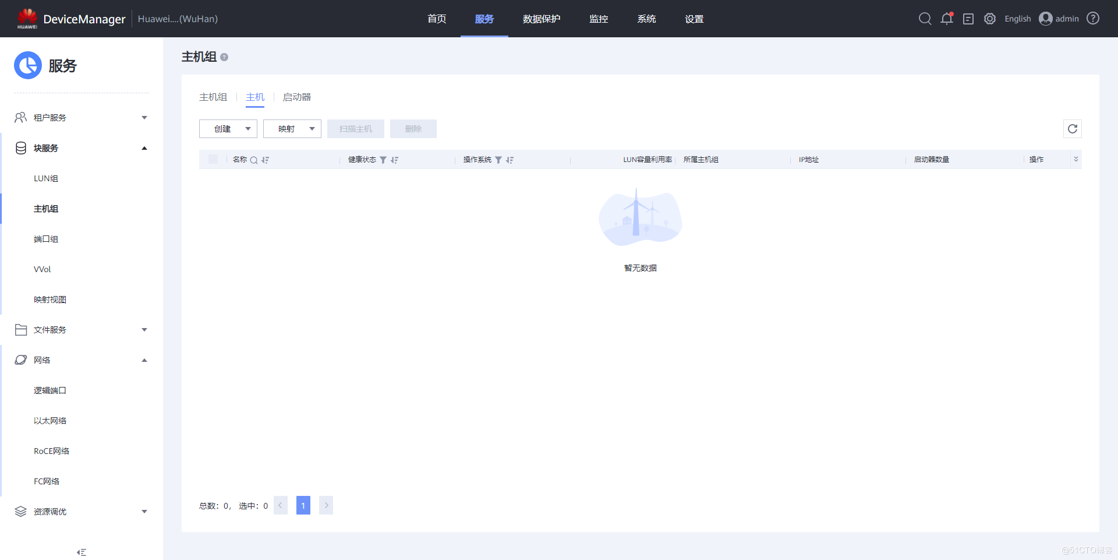
Task: Expand column settings arrow at table right
Action: (x=1075, y=159)
